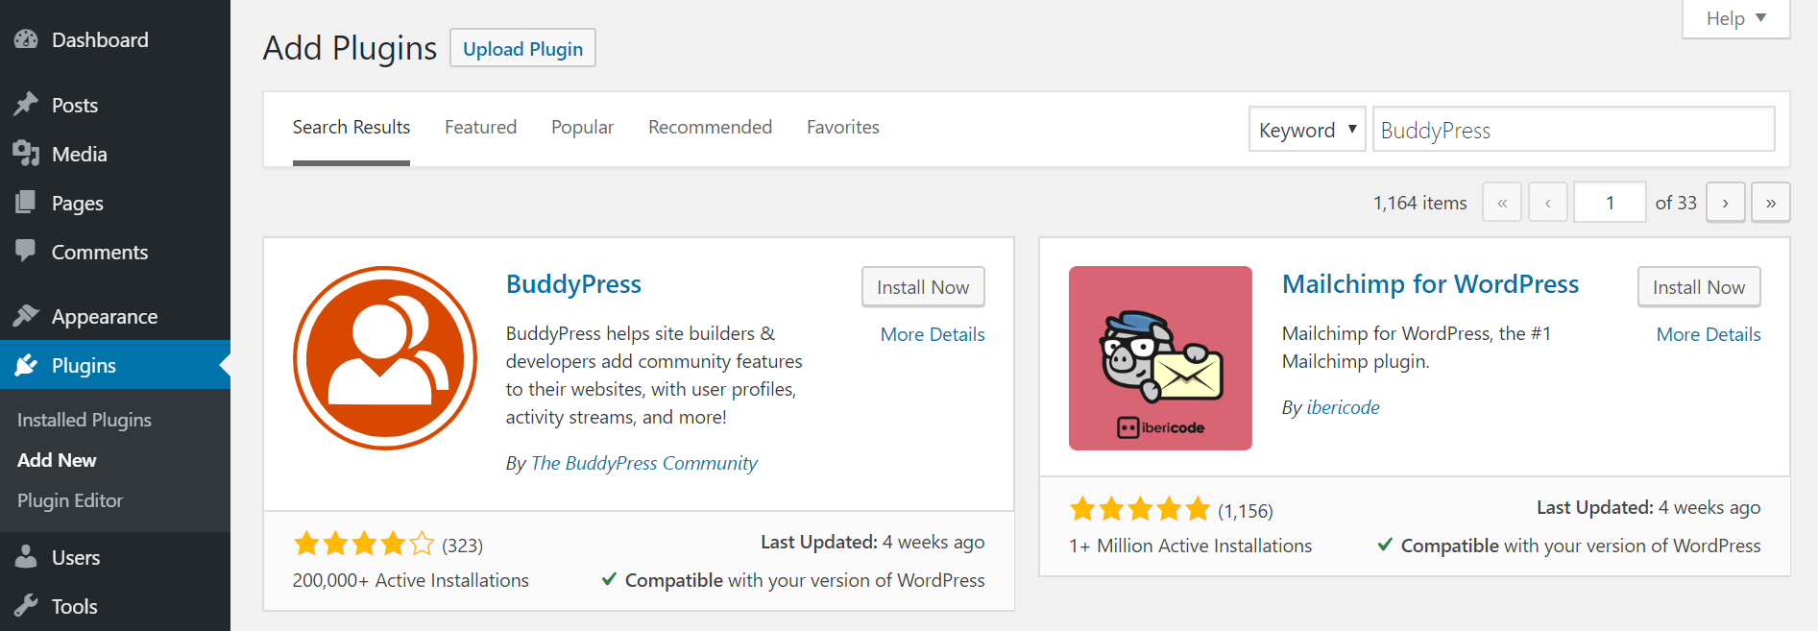Go to previous page of results
The image size is (1818, 631).
(x=1548, y=203)
